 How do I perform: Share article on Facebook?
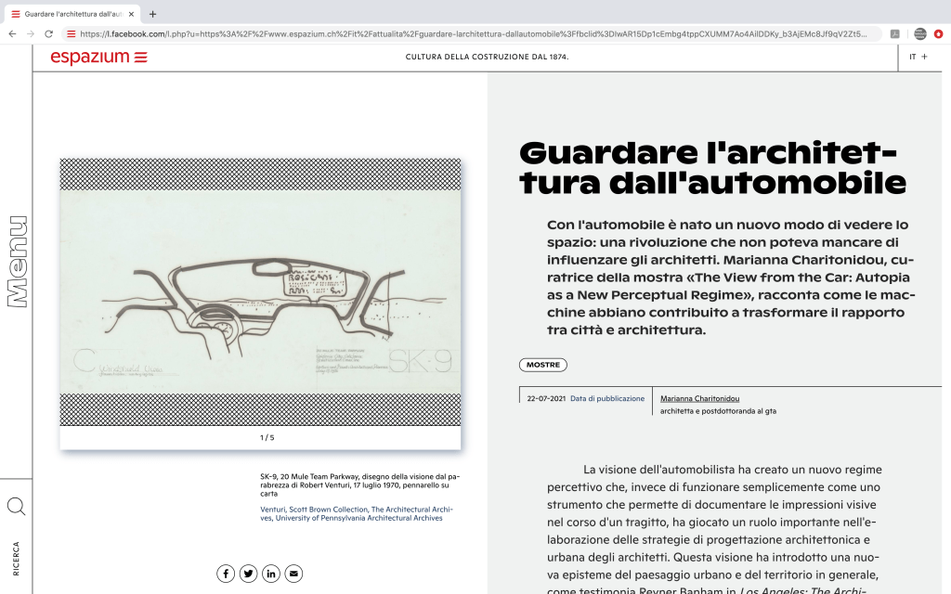pos(226,574)
